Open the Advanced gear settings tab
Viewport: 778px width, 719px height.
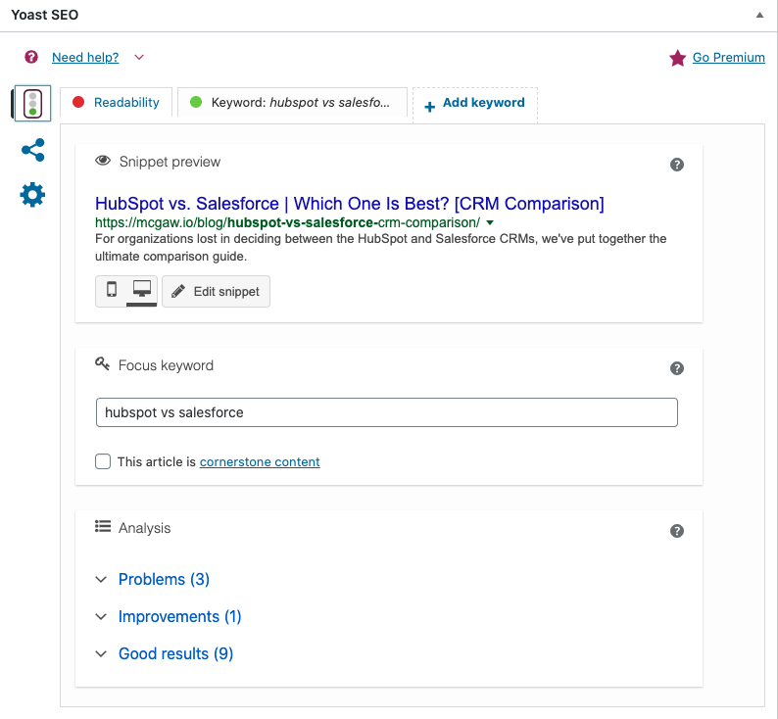32,195
